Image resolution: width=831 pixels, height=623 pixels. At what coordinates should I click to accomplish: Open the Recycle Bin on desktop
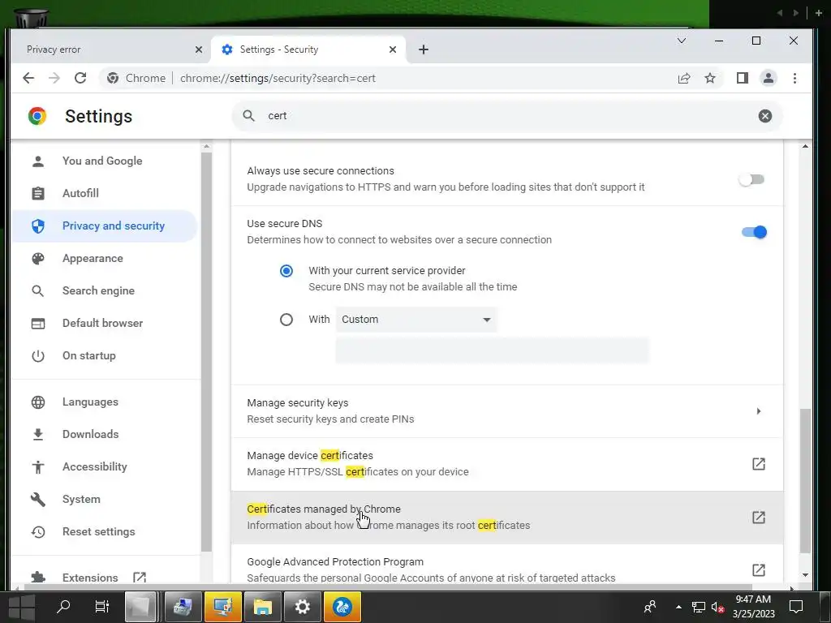coord(32,18)
